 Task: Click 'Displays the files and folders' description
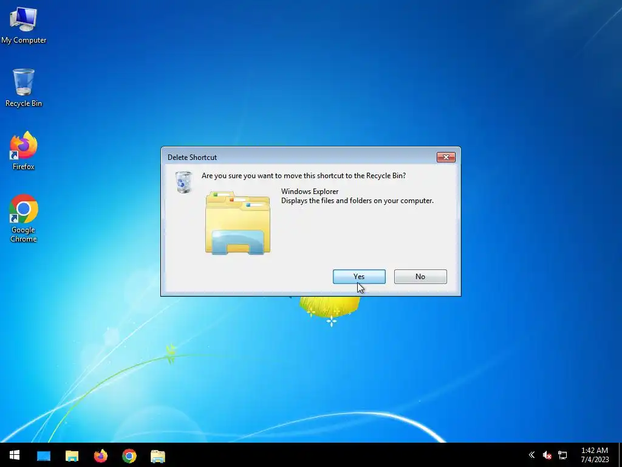tap(357, 201)
